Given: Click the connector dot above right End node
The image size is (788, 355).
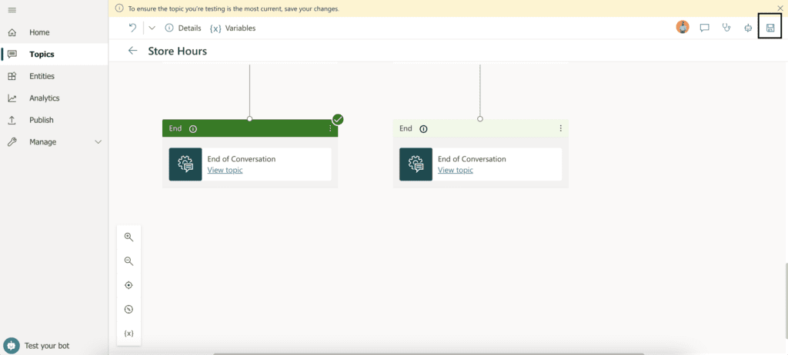Looking at the screenshot, I should tap(480, 119).
